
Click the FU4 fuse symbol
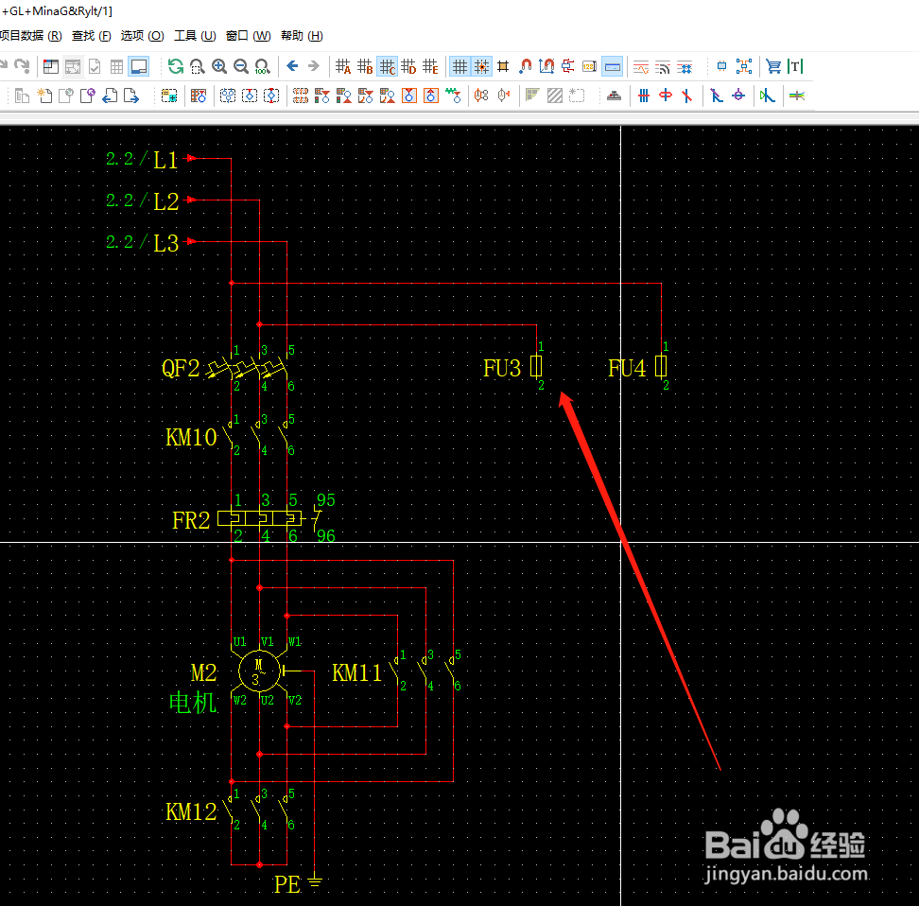coord(661,367)
